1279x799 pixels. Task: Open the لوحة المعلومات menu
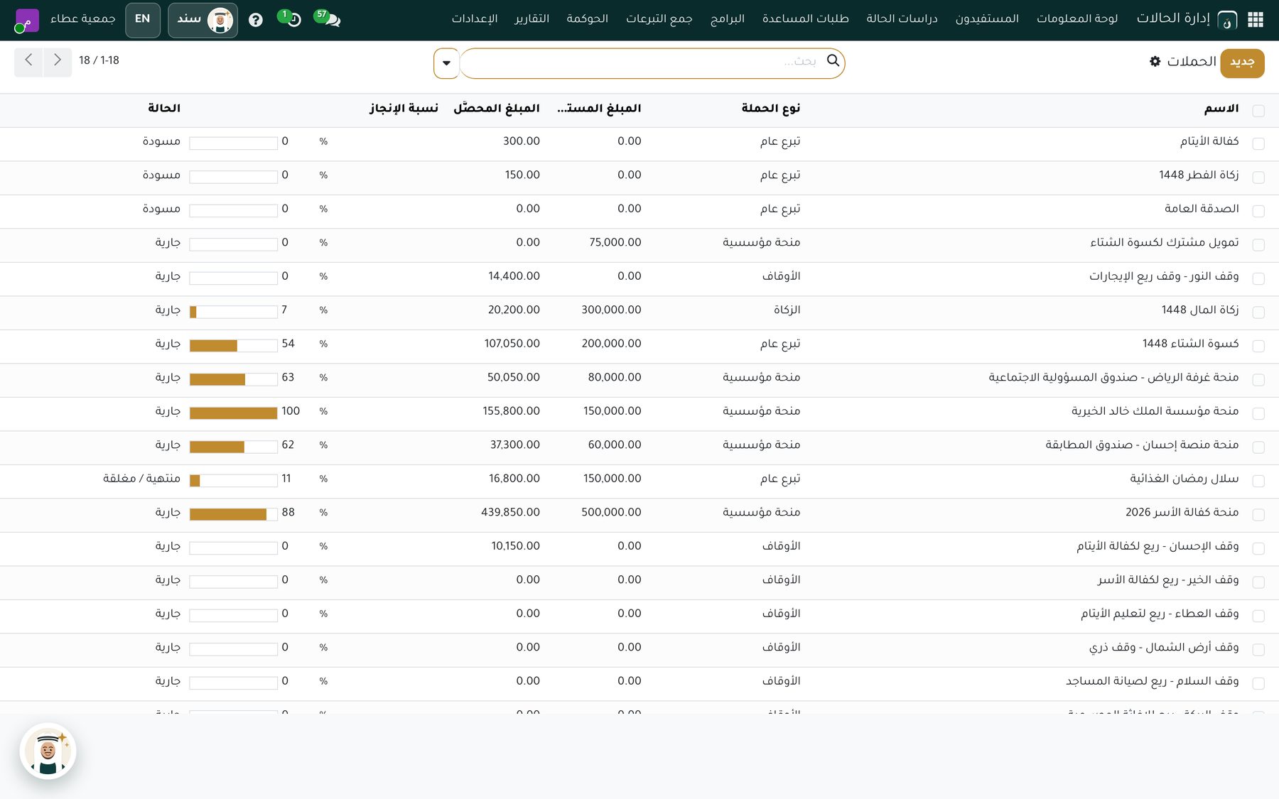pos(1077,18)
